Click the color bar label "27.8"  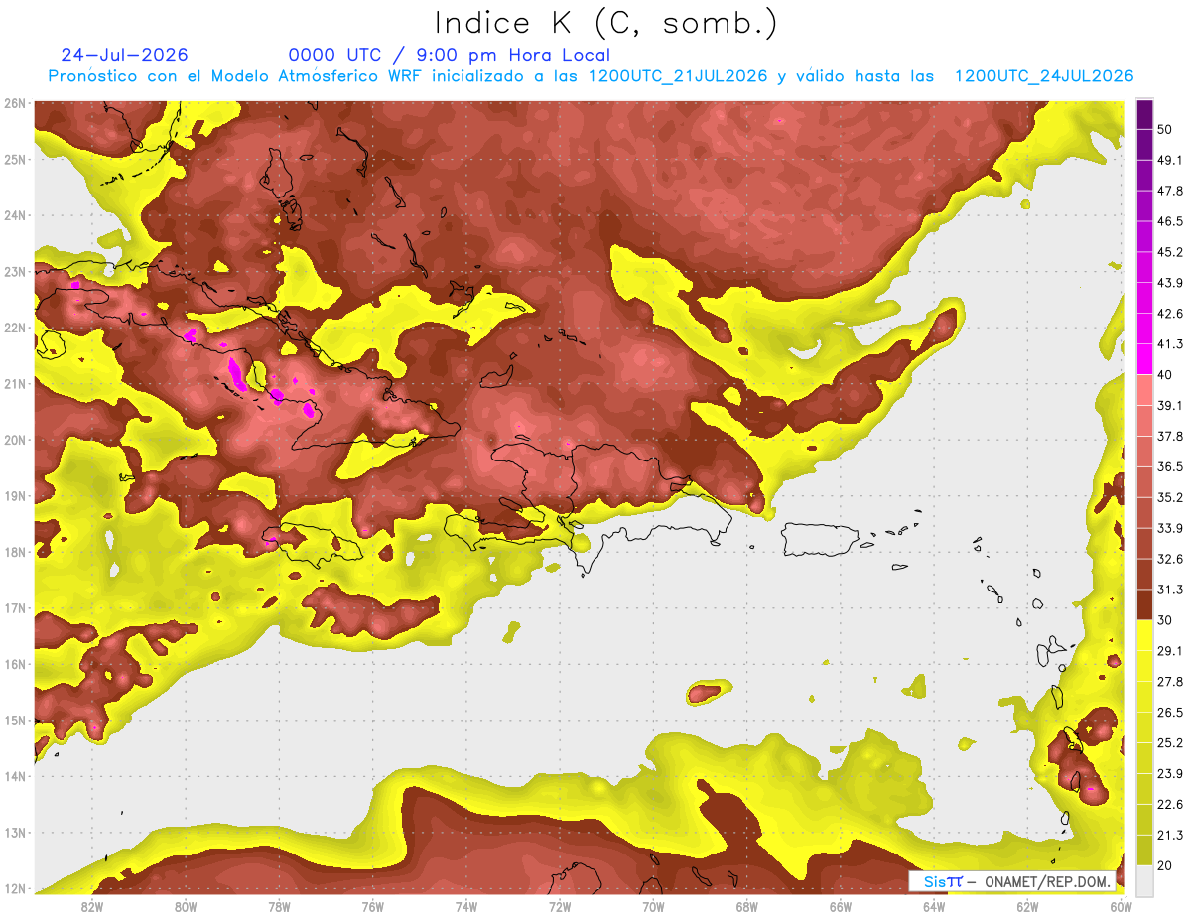(x=1170, y=682)
